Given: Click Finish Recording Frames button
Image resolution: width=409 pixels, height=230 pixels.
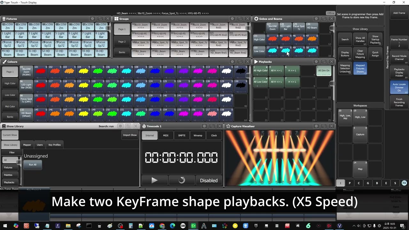Looking at the screenshot, I should (x=399, y=102).
